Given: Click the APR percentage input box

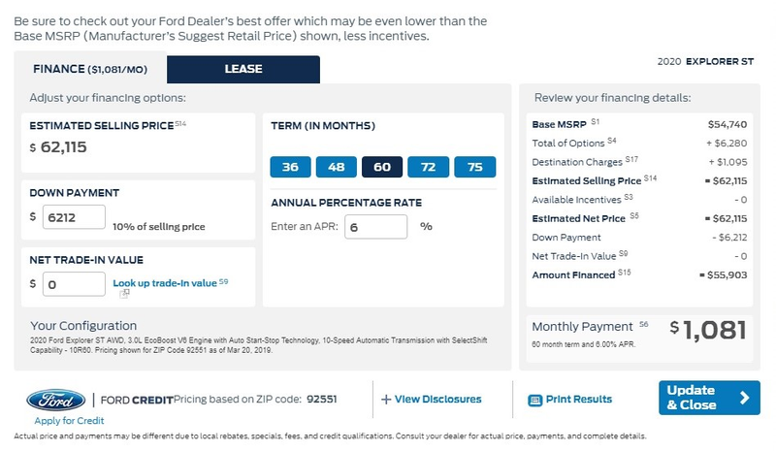Looking at the screenshot, I should (x=375, y=227).
